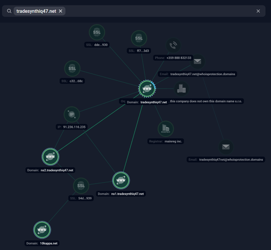The height and width of the screenshot is (250, 271).
Task: Click the ns1.tradesynthiq47.net domain node
Action: [x=121, y=180]
